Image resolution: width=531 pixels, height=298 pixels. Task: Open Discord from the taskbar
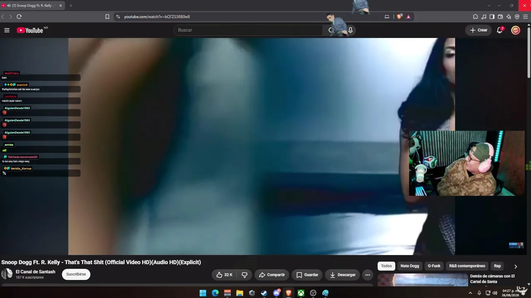276,293
